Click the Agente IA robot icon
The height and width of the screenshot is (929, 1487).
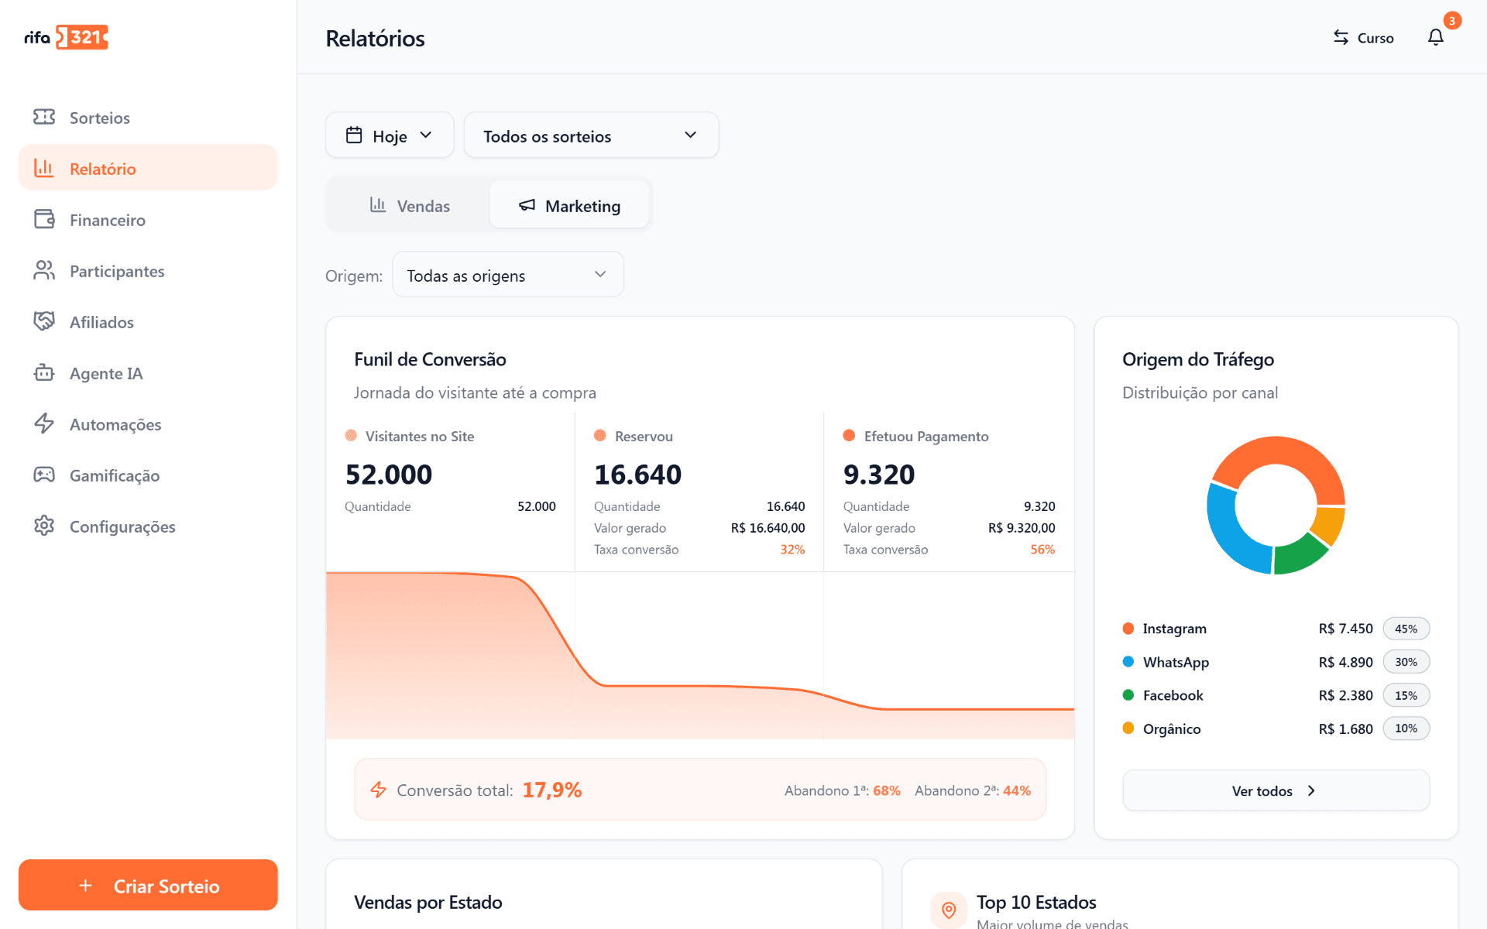(x=44, y=372)
